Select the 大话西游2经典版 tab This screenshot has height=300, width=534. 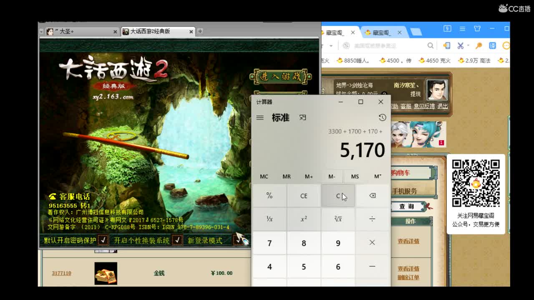point(158,32)
